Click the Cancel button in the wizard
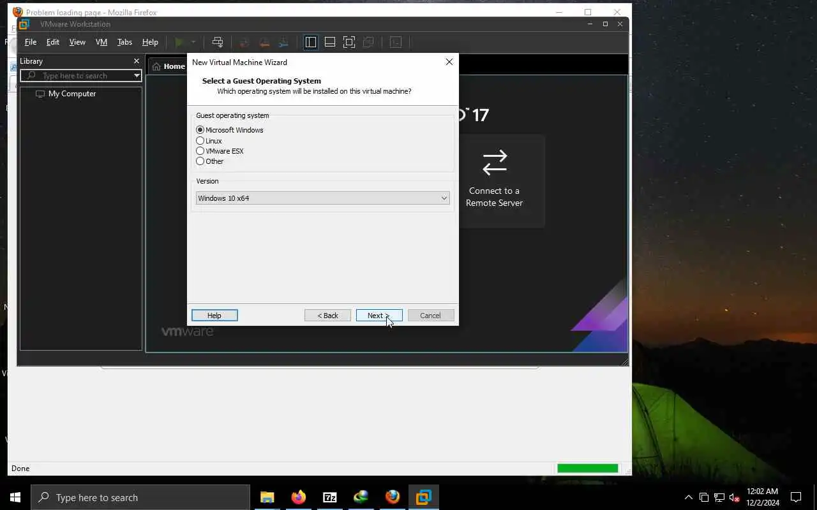 click(x=431, y=316)
